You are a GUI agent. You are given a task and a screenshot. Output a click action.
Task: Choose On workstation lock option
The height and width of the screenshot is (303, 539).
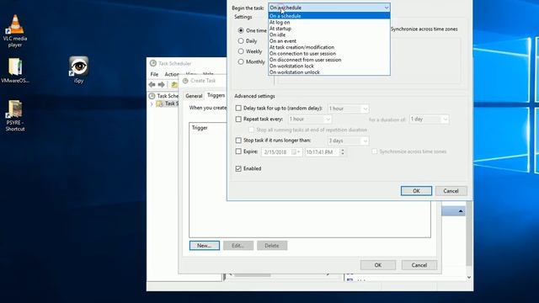click(x=329, y=66)
